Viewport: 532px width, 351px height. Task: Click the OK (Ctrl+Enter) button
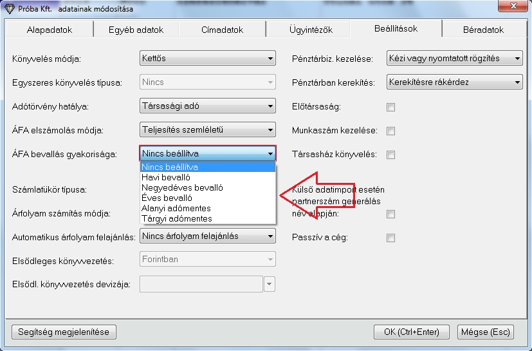[x=411, y=332]
